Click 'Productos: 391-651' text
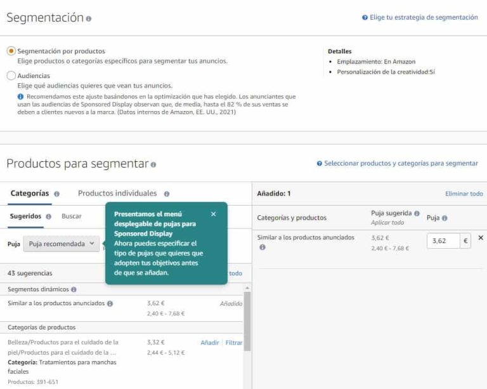Screen dimensions: 487x389 33,382
